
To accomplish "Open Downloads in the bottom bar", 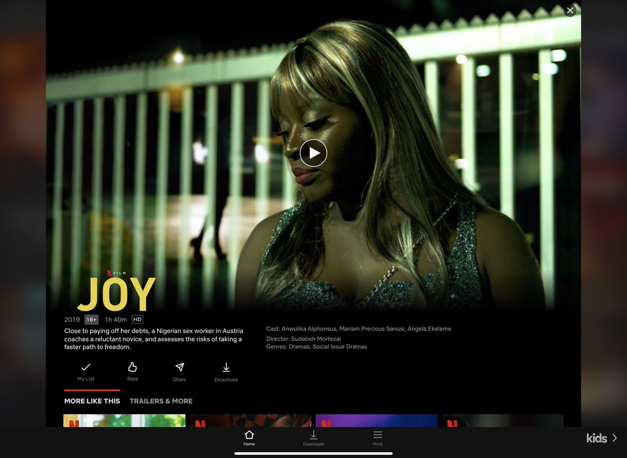I will 313,438.
